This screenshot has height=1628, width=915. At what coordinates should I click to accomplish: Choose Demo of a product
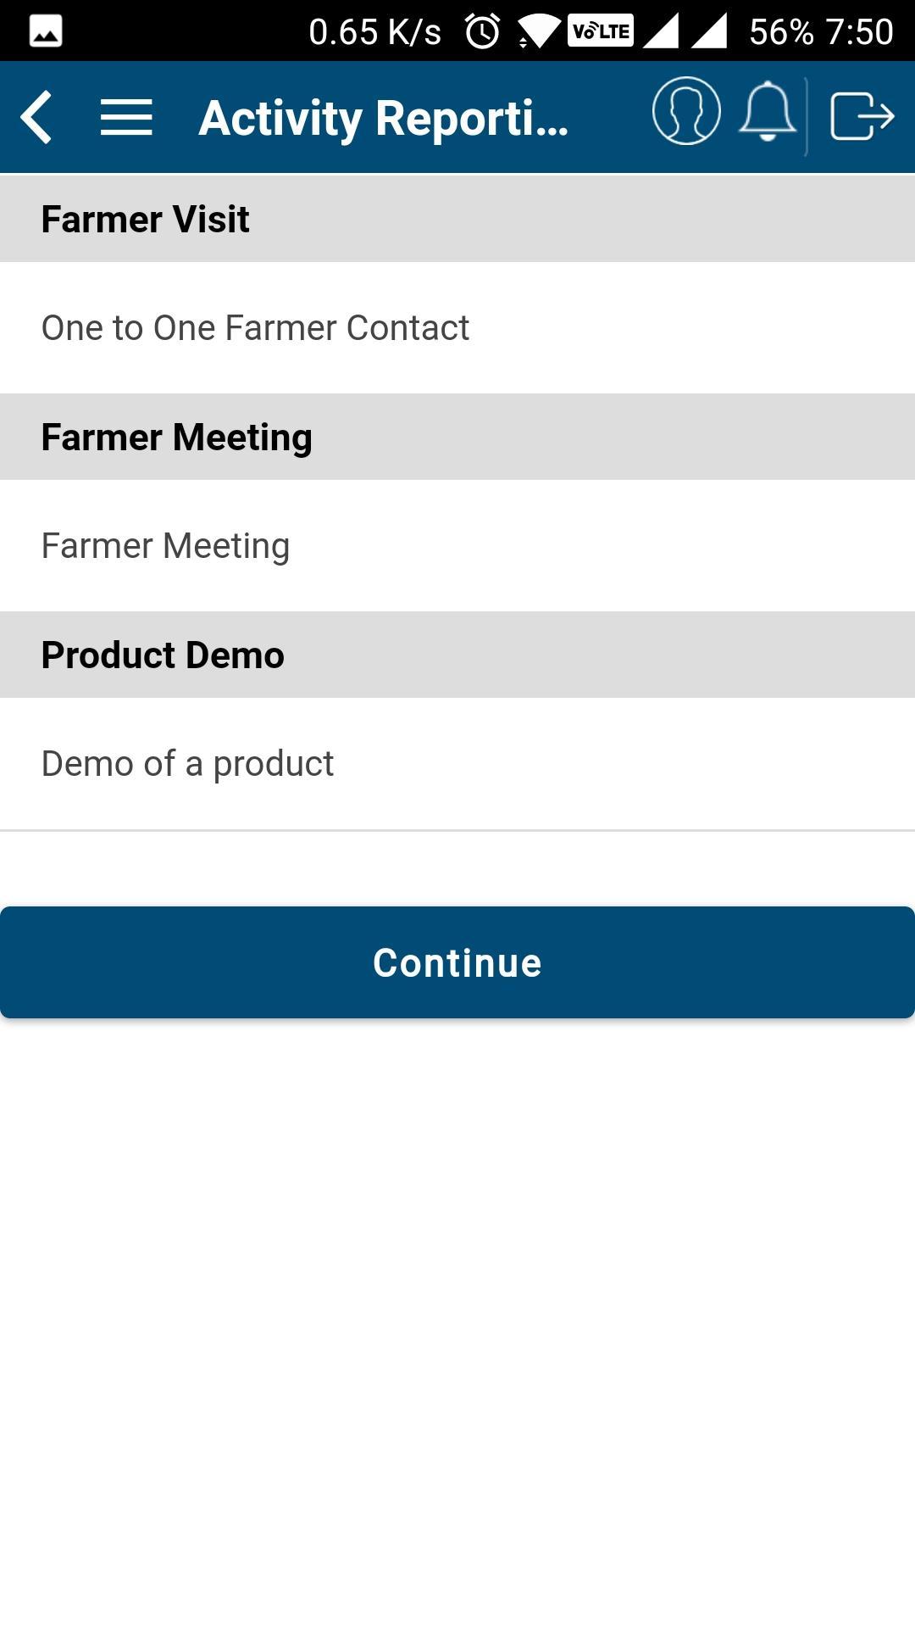(188, 764)
